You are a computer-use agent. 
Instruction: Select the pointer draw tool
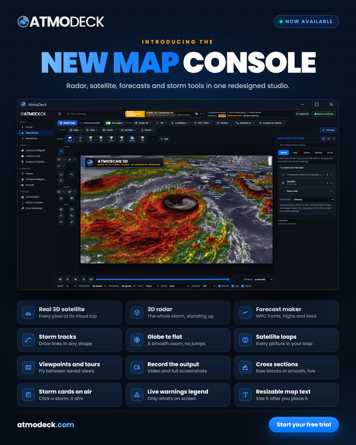coord(61,151)
